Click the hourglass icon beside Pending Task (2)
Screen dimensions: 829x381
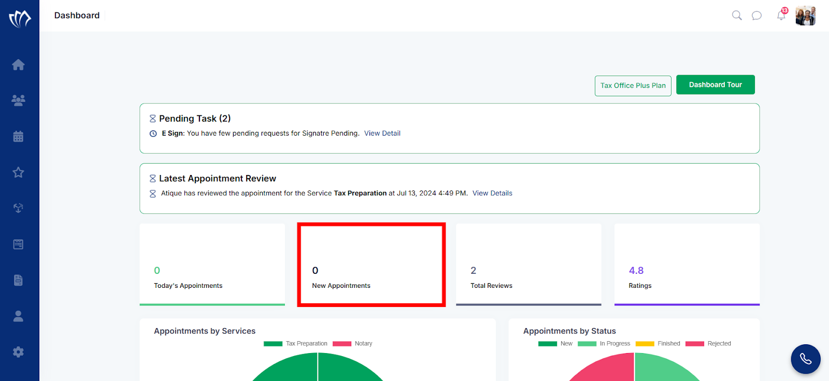153,119
